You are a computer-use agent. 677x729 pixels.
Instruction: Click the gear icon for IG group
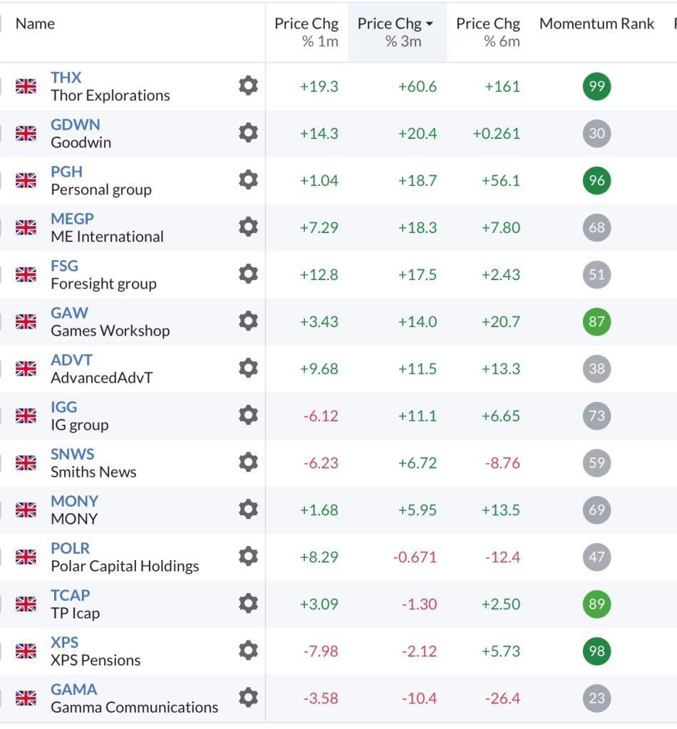248,415
